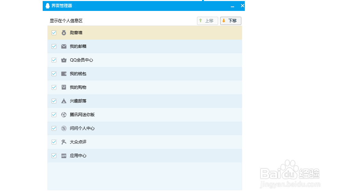This screenshot has height=196, width=339.
Task: Toggle the 应用中心 checkbox
Action: 54,156
